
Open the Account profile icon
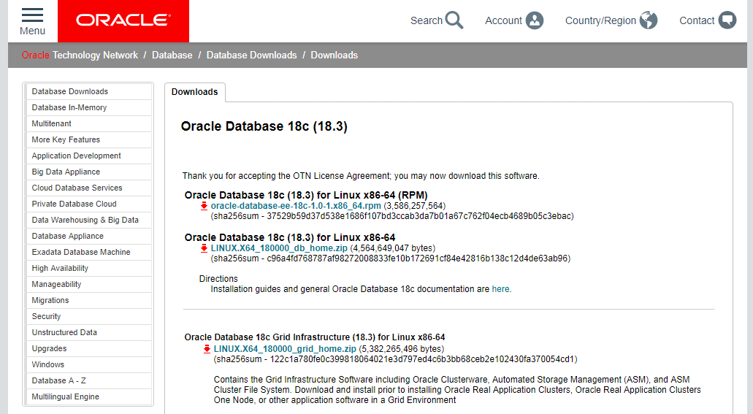click(x=535, y=20)
